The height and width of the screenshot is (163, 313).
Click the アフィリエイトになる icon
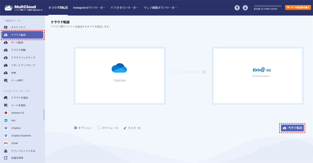click(x=6, y=151)
